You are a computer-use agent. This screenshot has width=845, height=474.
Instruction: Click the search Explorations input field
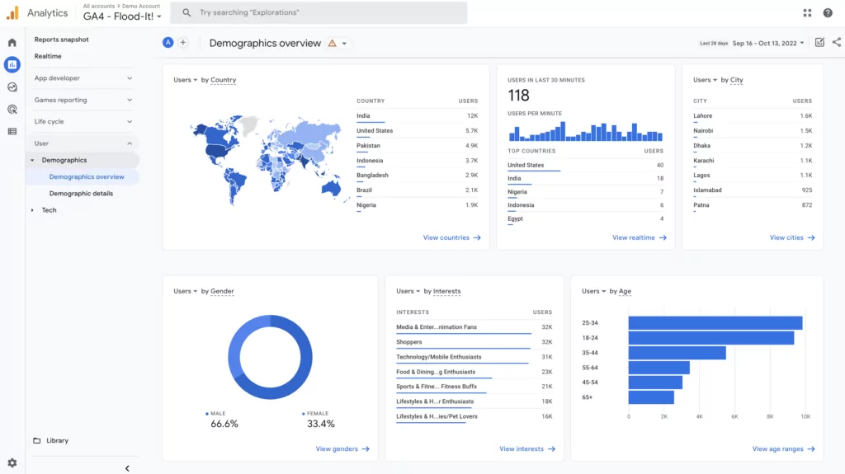pyautogui.click(x=326, y=12)
